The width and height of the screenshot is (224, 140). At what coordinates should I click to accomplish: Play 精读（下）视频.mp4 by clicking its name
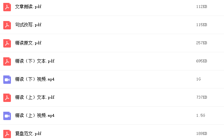(x=35, y=79)
